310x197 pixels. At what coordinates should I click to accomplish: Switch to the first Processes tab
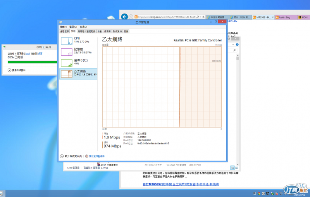click(64, 31)
